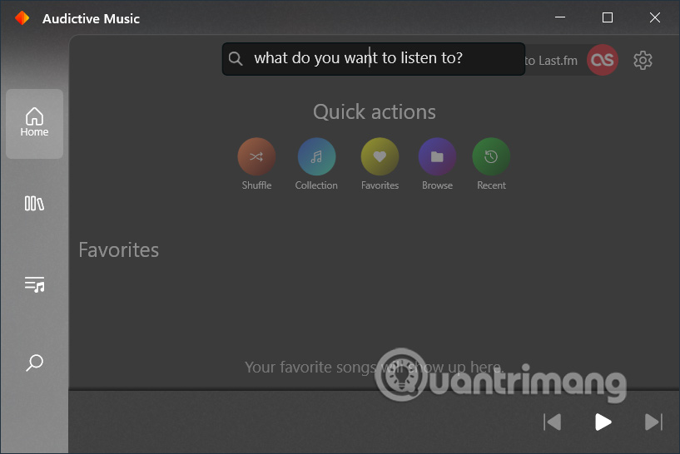The width and height of the screenshot is (680, 454).
Task: Start playback with the play button
Action: click(603, 422)
